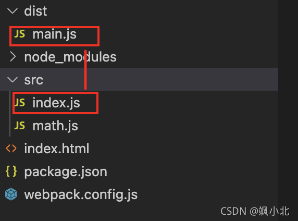Collapse the src folder chevron
The width and height of the screenshot is (298, 221).
[13, 80]
